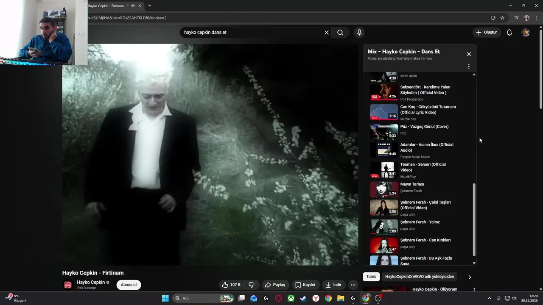Open system tray microphone icon

click(x=498, y=298)
